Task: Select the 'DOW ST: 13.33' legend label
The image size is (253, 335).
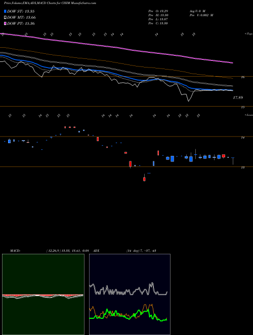Action: 21,12
